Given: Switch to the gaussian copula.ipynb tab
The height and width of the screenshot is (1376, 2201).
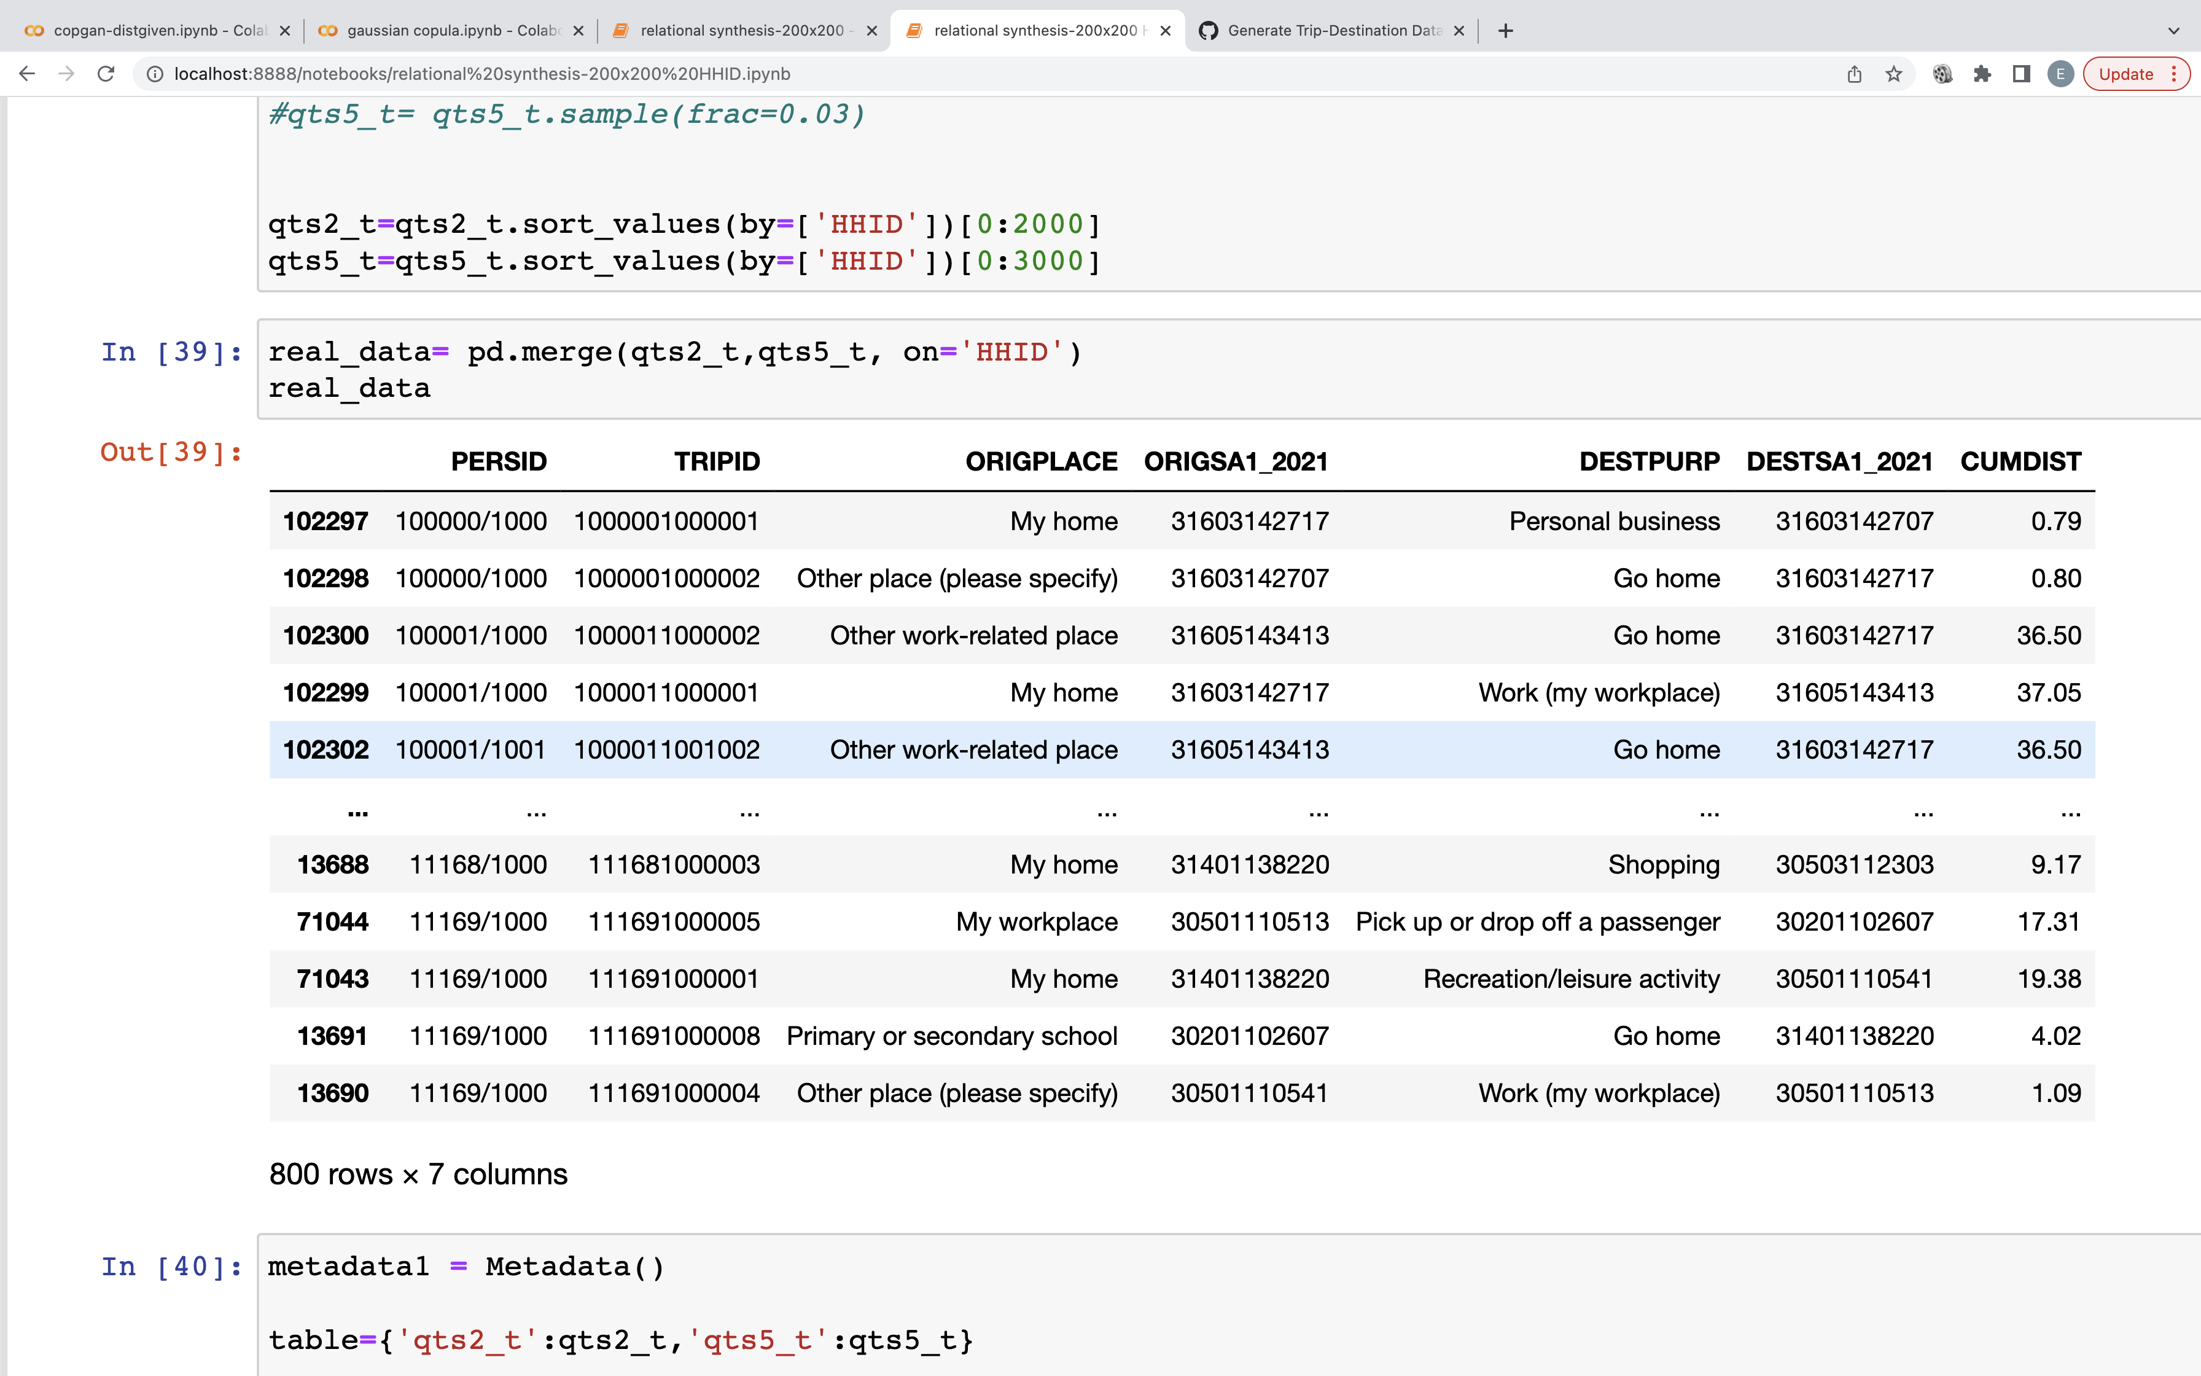Looking at the screenshot, I should click(x=437, y=30).
